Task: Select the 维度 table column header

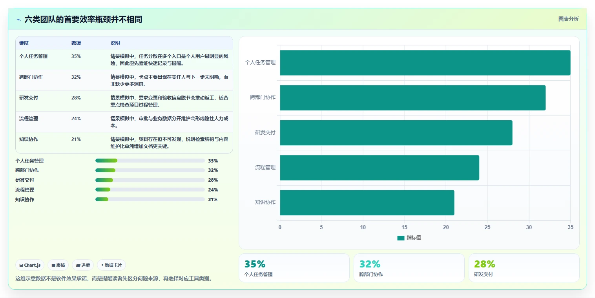Action: 24,43
